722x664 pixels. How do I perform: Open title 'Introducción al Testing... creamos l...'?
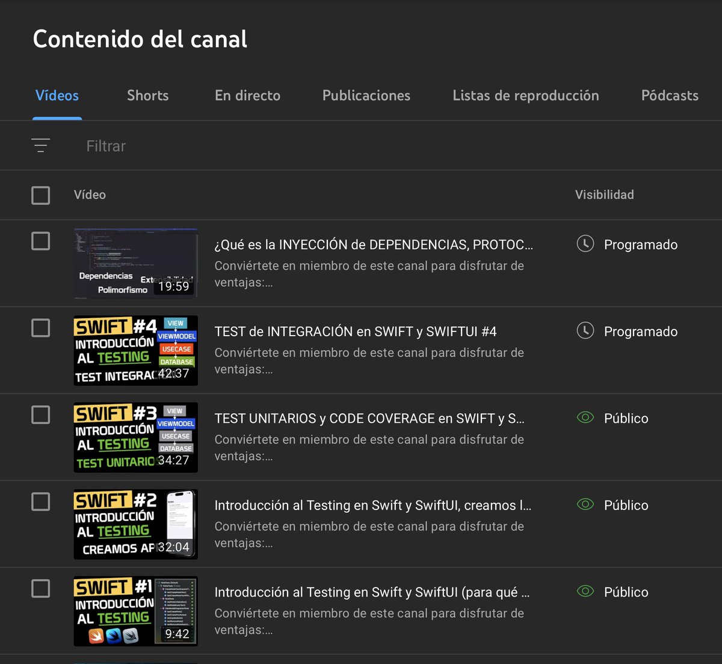pos(373,505)
